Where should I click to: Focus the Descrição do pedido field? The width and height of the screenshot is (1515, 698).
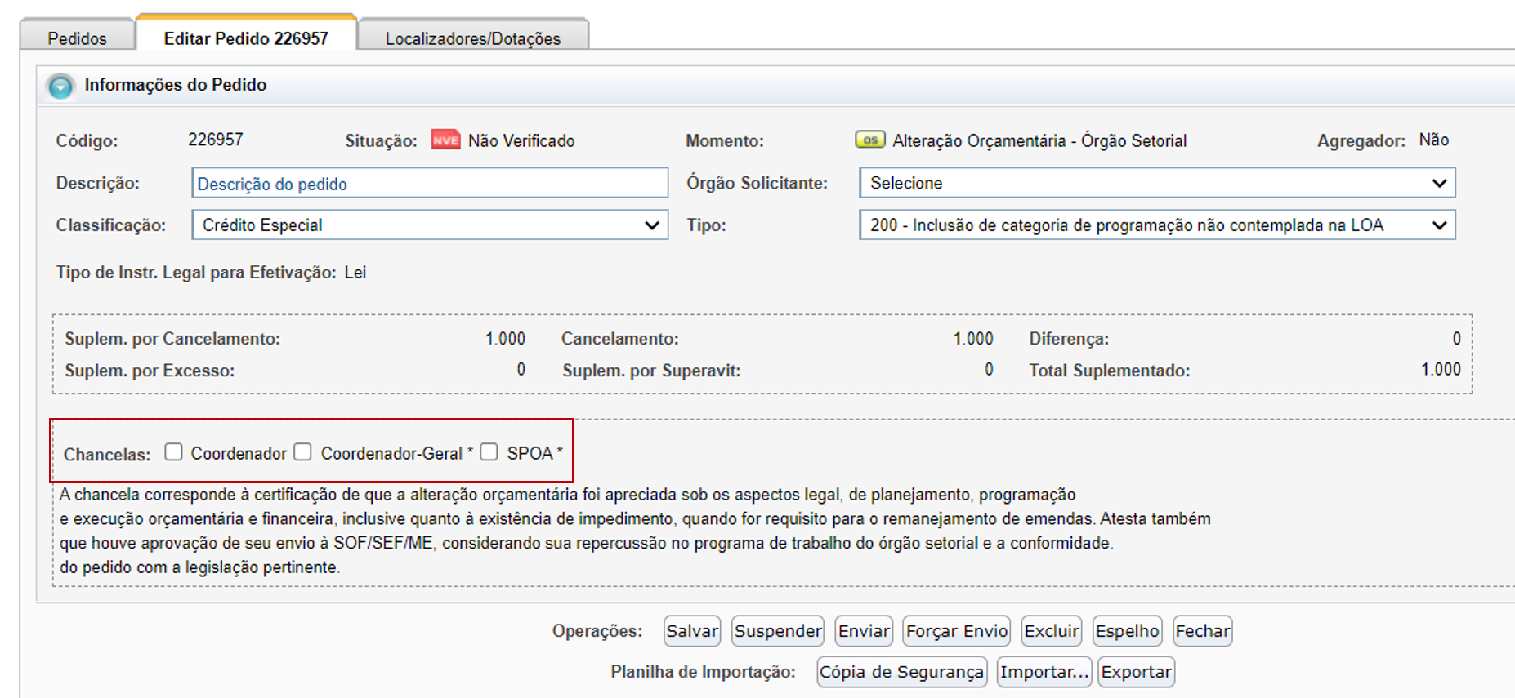[x=430, y=183]
